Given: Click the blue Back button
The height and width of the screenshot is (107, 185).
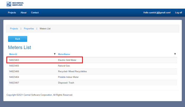Looking at the screenshot, I should click(17, 39).
